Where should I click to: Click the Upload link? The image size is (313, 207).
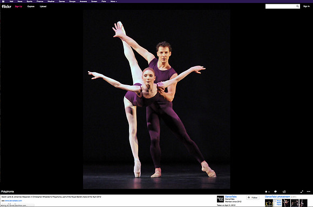43,6
